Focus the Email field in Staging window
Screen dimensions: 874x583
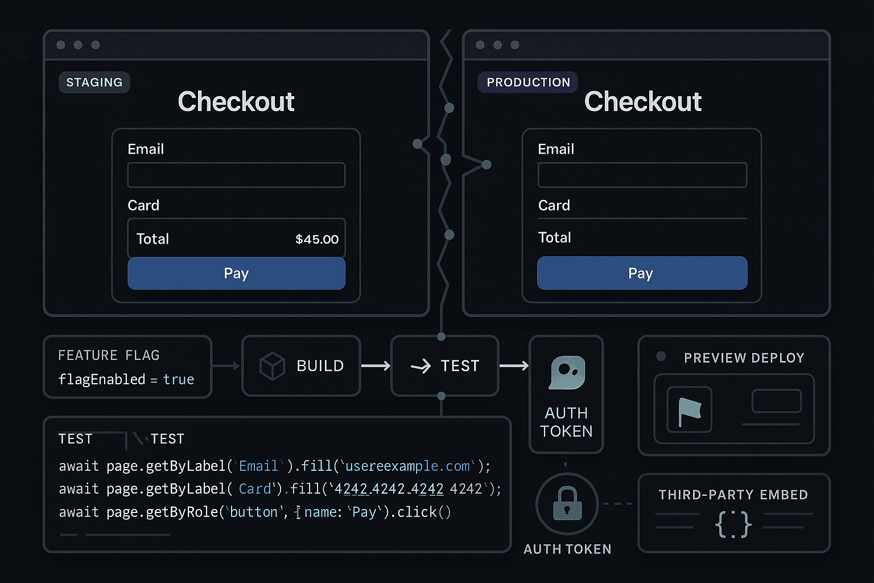(236, 175)
